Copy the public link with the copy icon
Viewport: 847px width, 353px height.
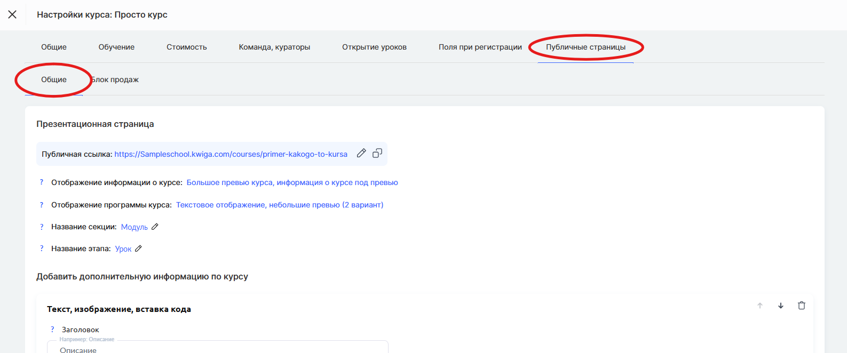(x=377, y=154)
